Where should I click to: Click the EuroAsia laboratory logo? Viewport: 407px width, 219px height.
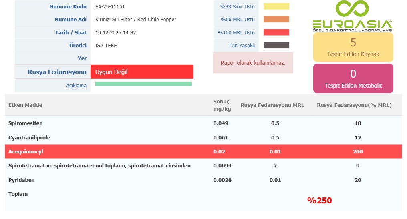click(x=352, y=16)
